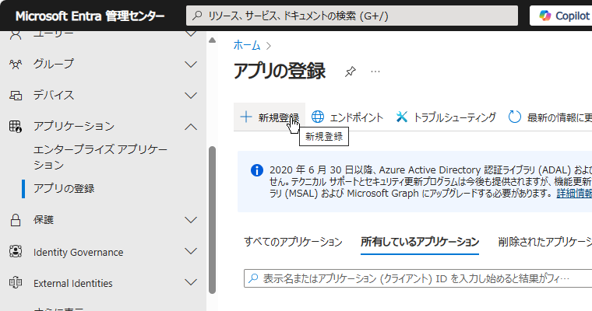Collapse the アプリケーション section chevron
This screenshot has width=592, height=311.
click(191, 127)
